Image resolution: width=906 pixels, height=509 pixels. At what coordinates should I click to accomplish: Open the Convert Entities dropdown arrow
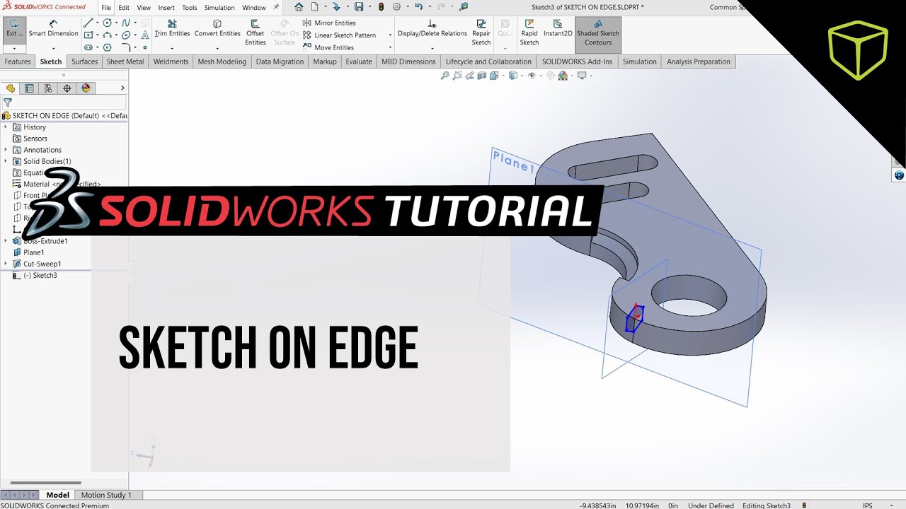pyautogui.click(x=217, y=48)
